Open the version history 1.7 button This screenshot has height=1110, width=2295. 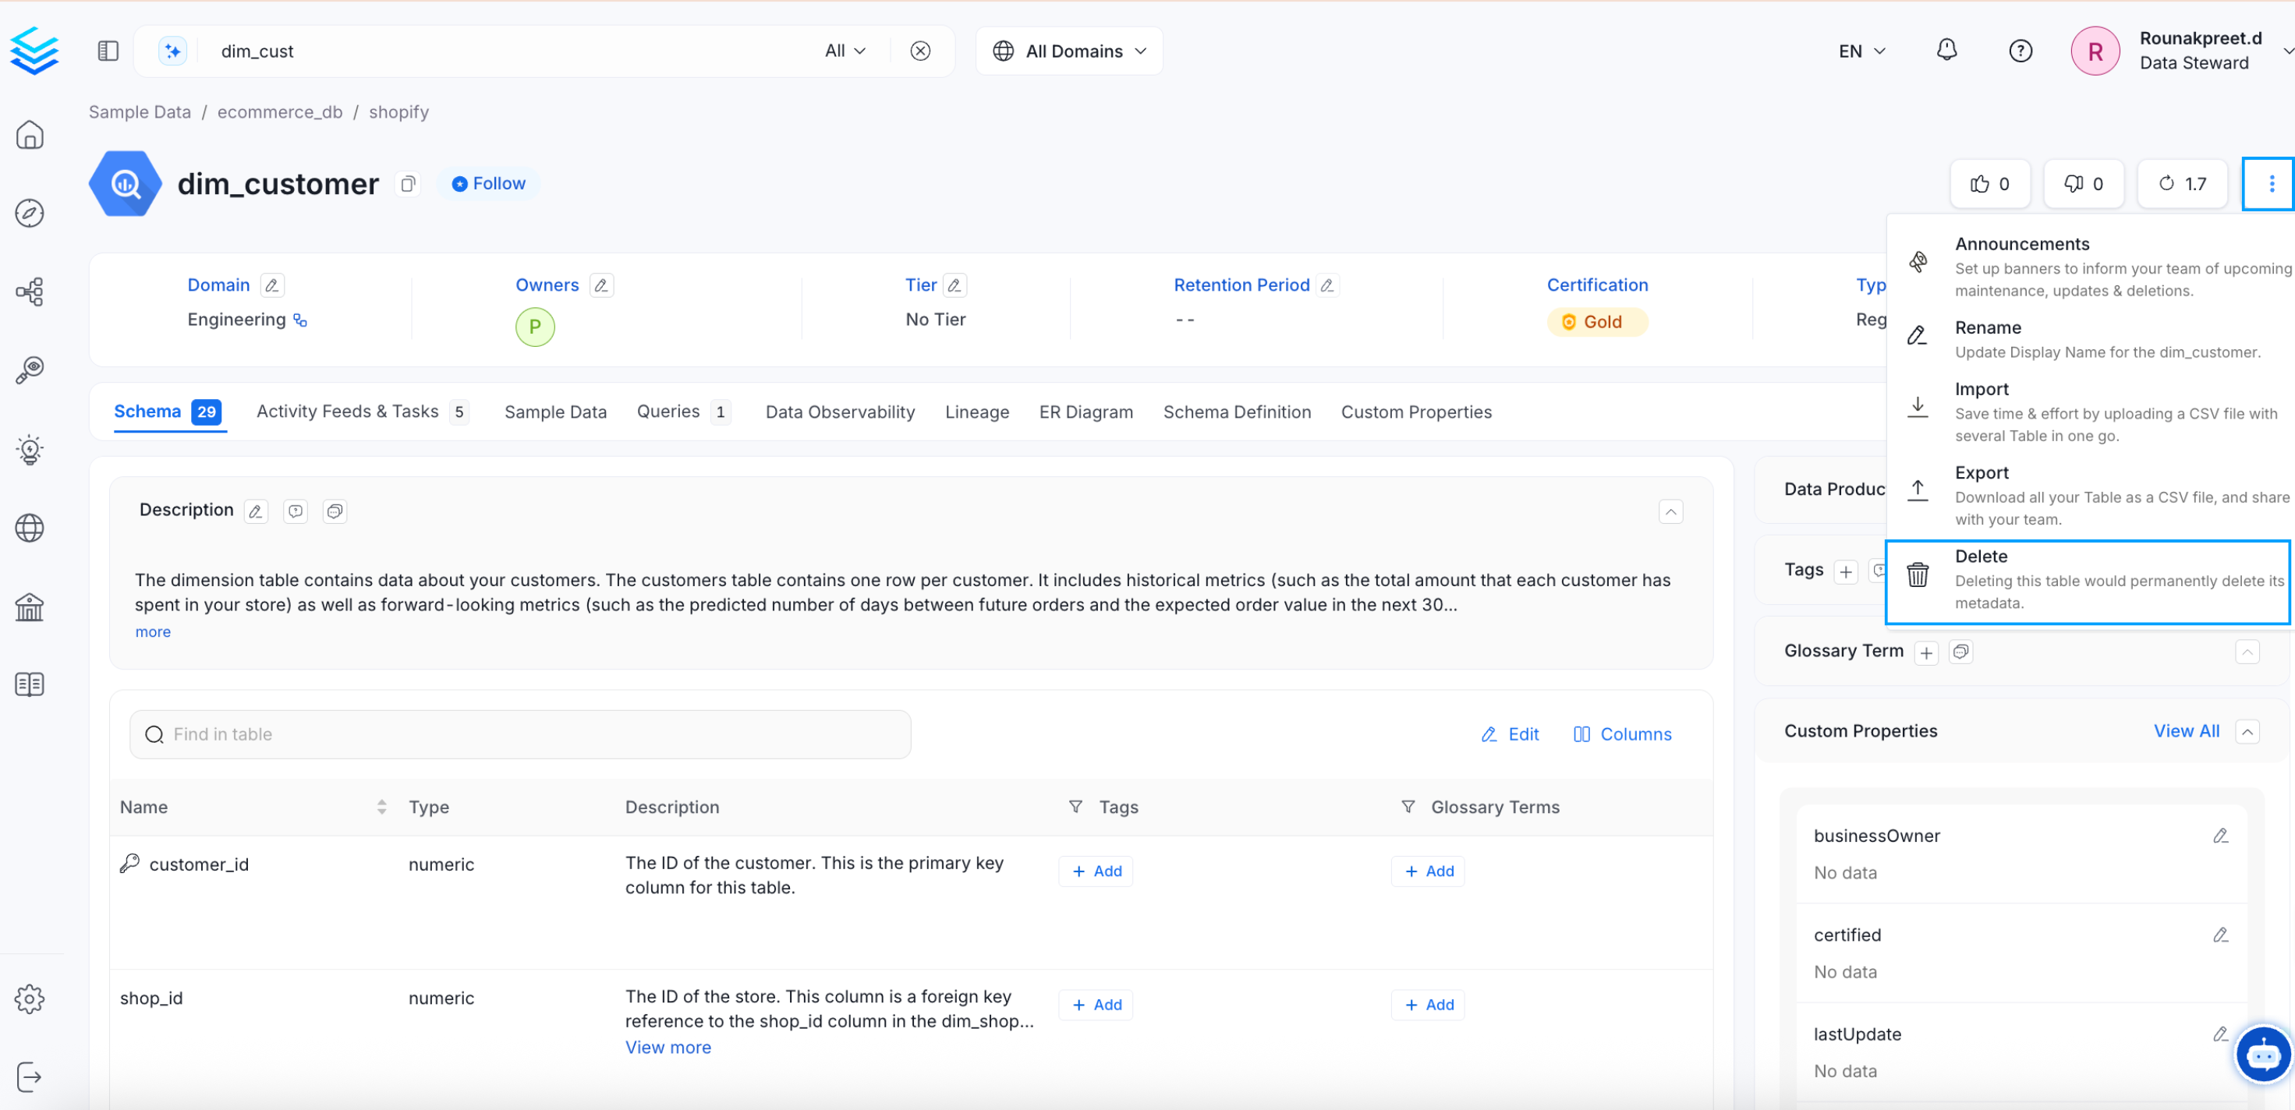pos(2182,183)
